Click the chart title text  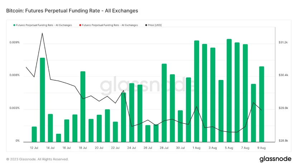click(72, 11)
